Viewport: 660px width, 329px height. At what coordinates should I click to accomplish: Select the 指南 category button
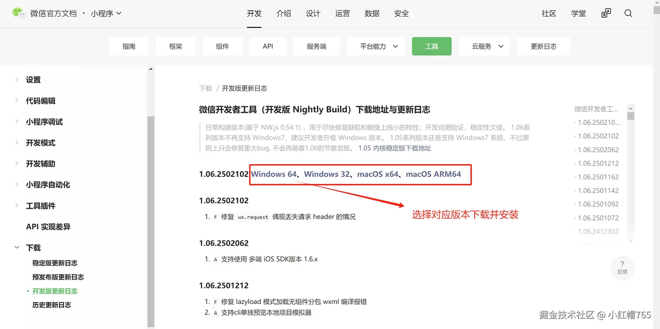[129, 46]
